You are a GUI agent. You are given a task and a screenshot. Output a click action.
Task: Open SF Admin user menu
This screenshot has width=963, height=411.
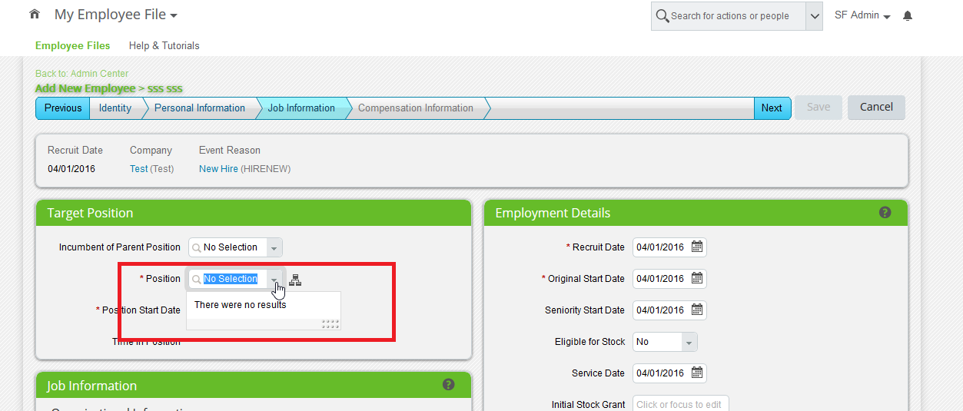click(x=862, y=15)
